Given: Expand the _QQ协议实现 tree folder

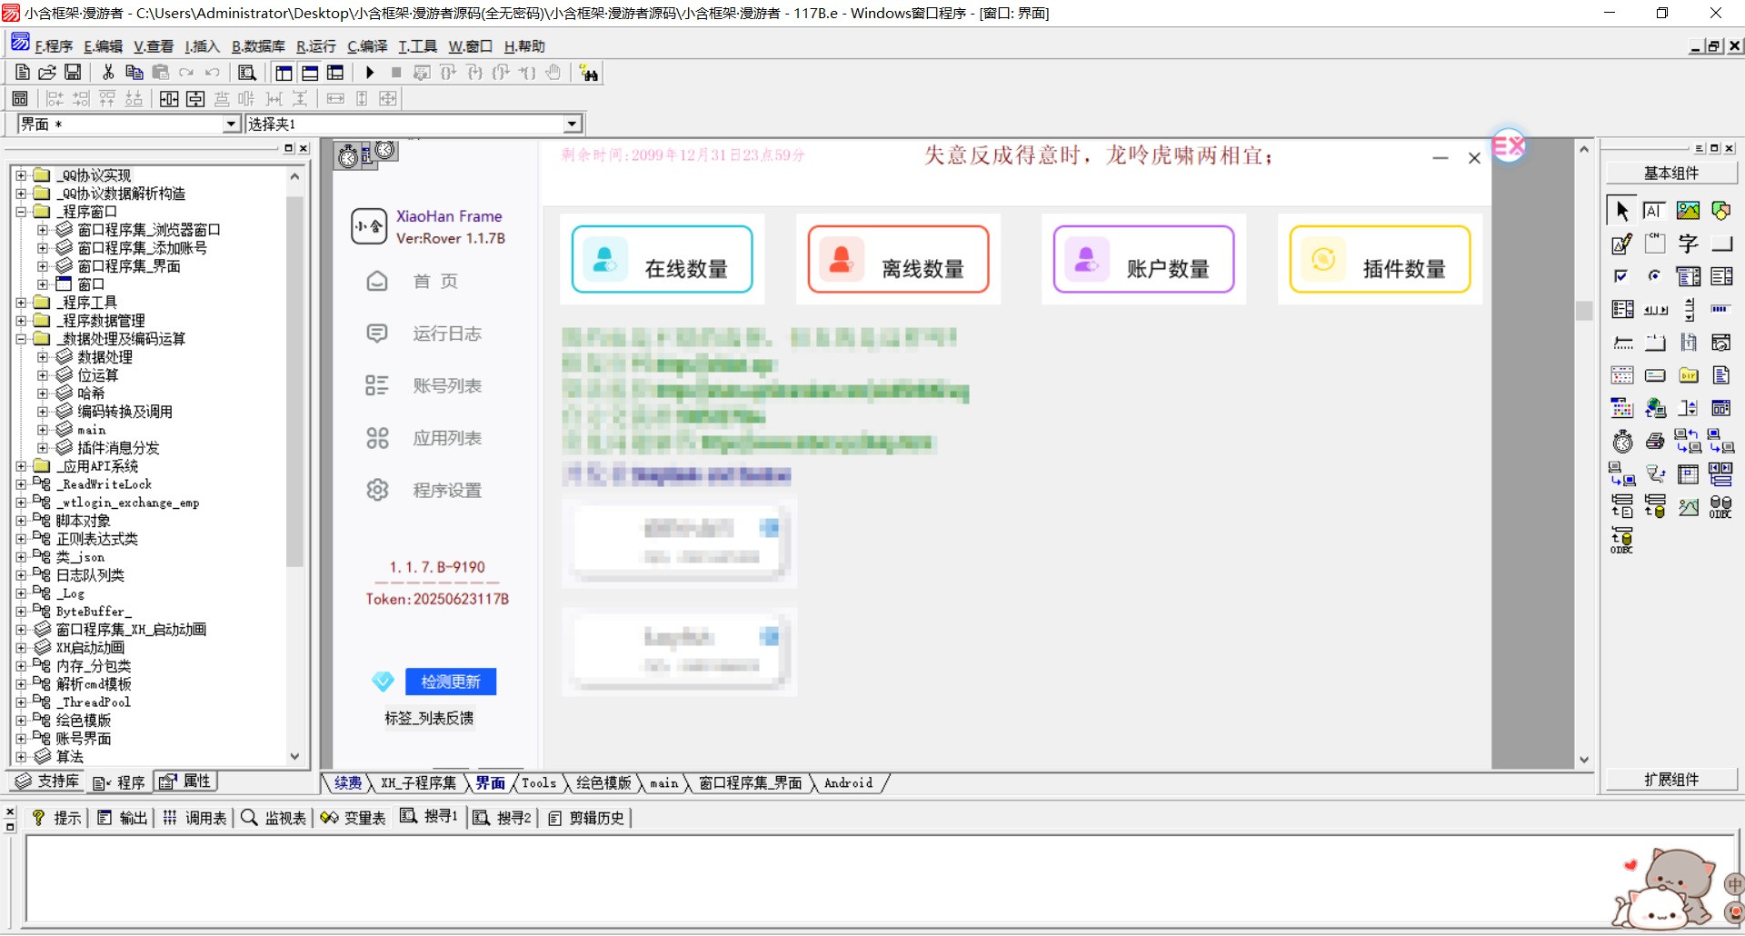Looking at the screenshot, I should (21, 175).
